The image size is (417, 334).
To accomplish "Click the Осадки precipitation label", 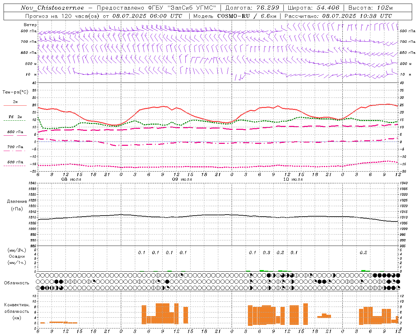I will 17,256.
